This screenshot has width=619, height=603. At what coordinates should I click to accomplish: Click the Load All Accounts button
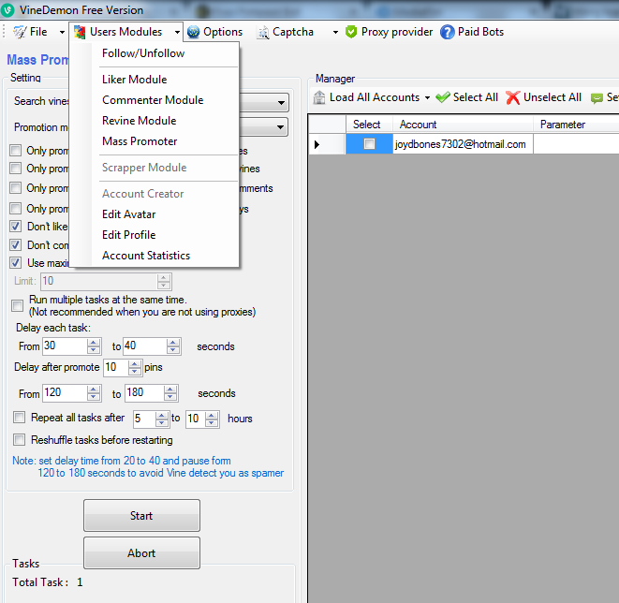point(367,97)
